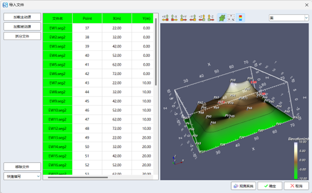Screen dimensions: 312x193
Task: Click the 加载主动源 button
Action: tap(22, 17)
